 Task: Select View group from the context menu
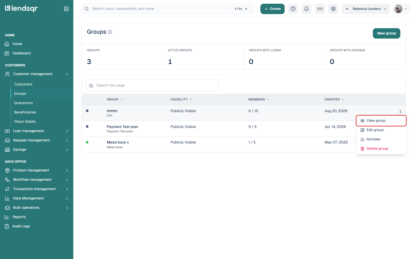381,121
